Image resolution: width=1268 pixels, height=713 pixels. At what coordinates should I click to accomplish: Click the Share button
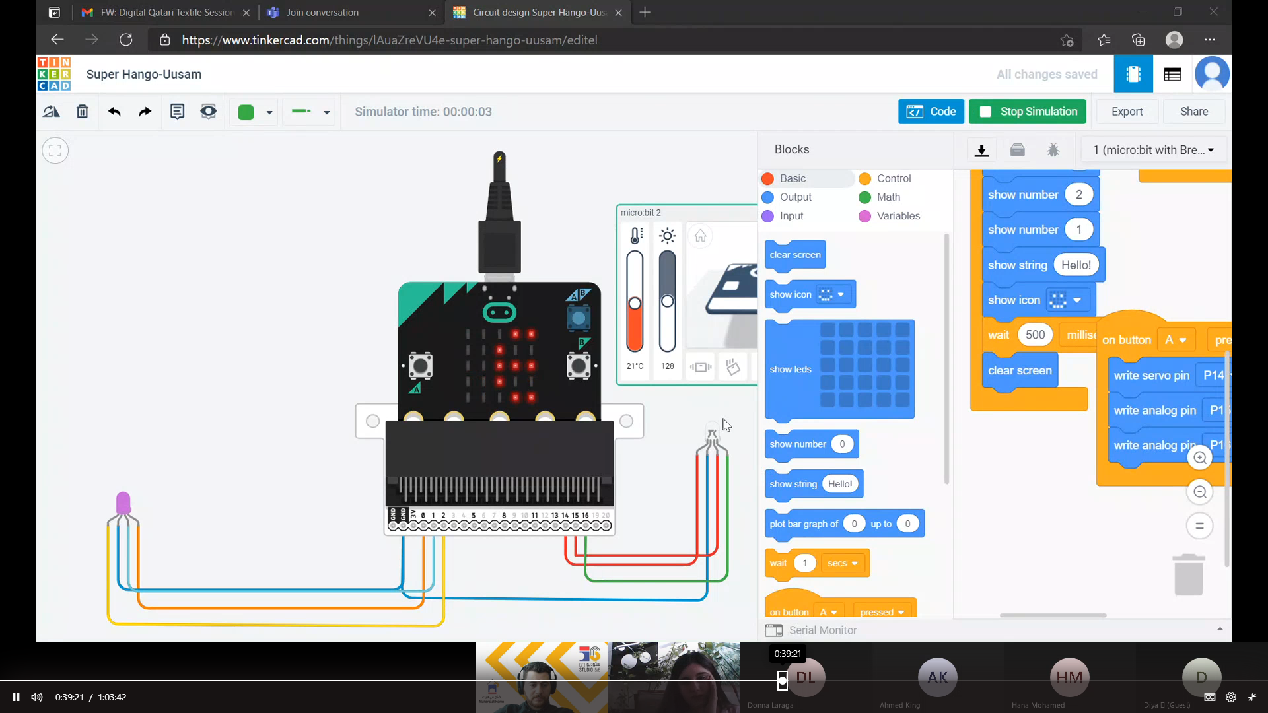click(1194, 112)
